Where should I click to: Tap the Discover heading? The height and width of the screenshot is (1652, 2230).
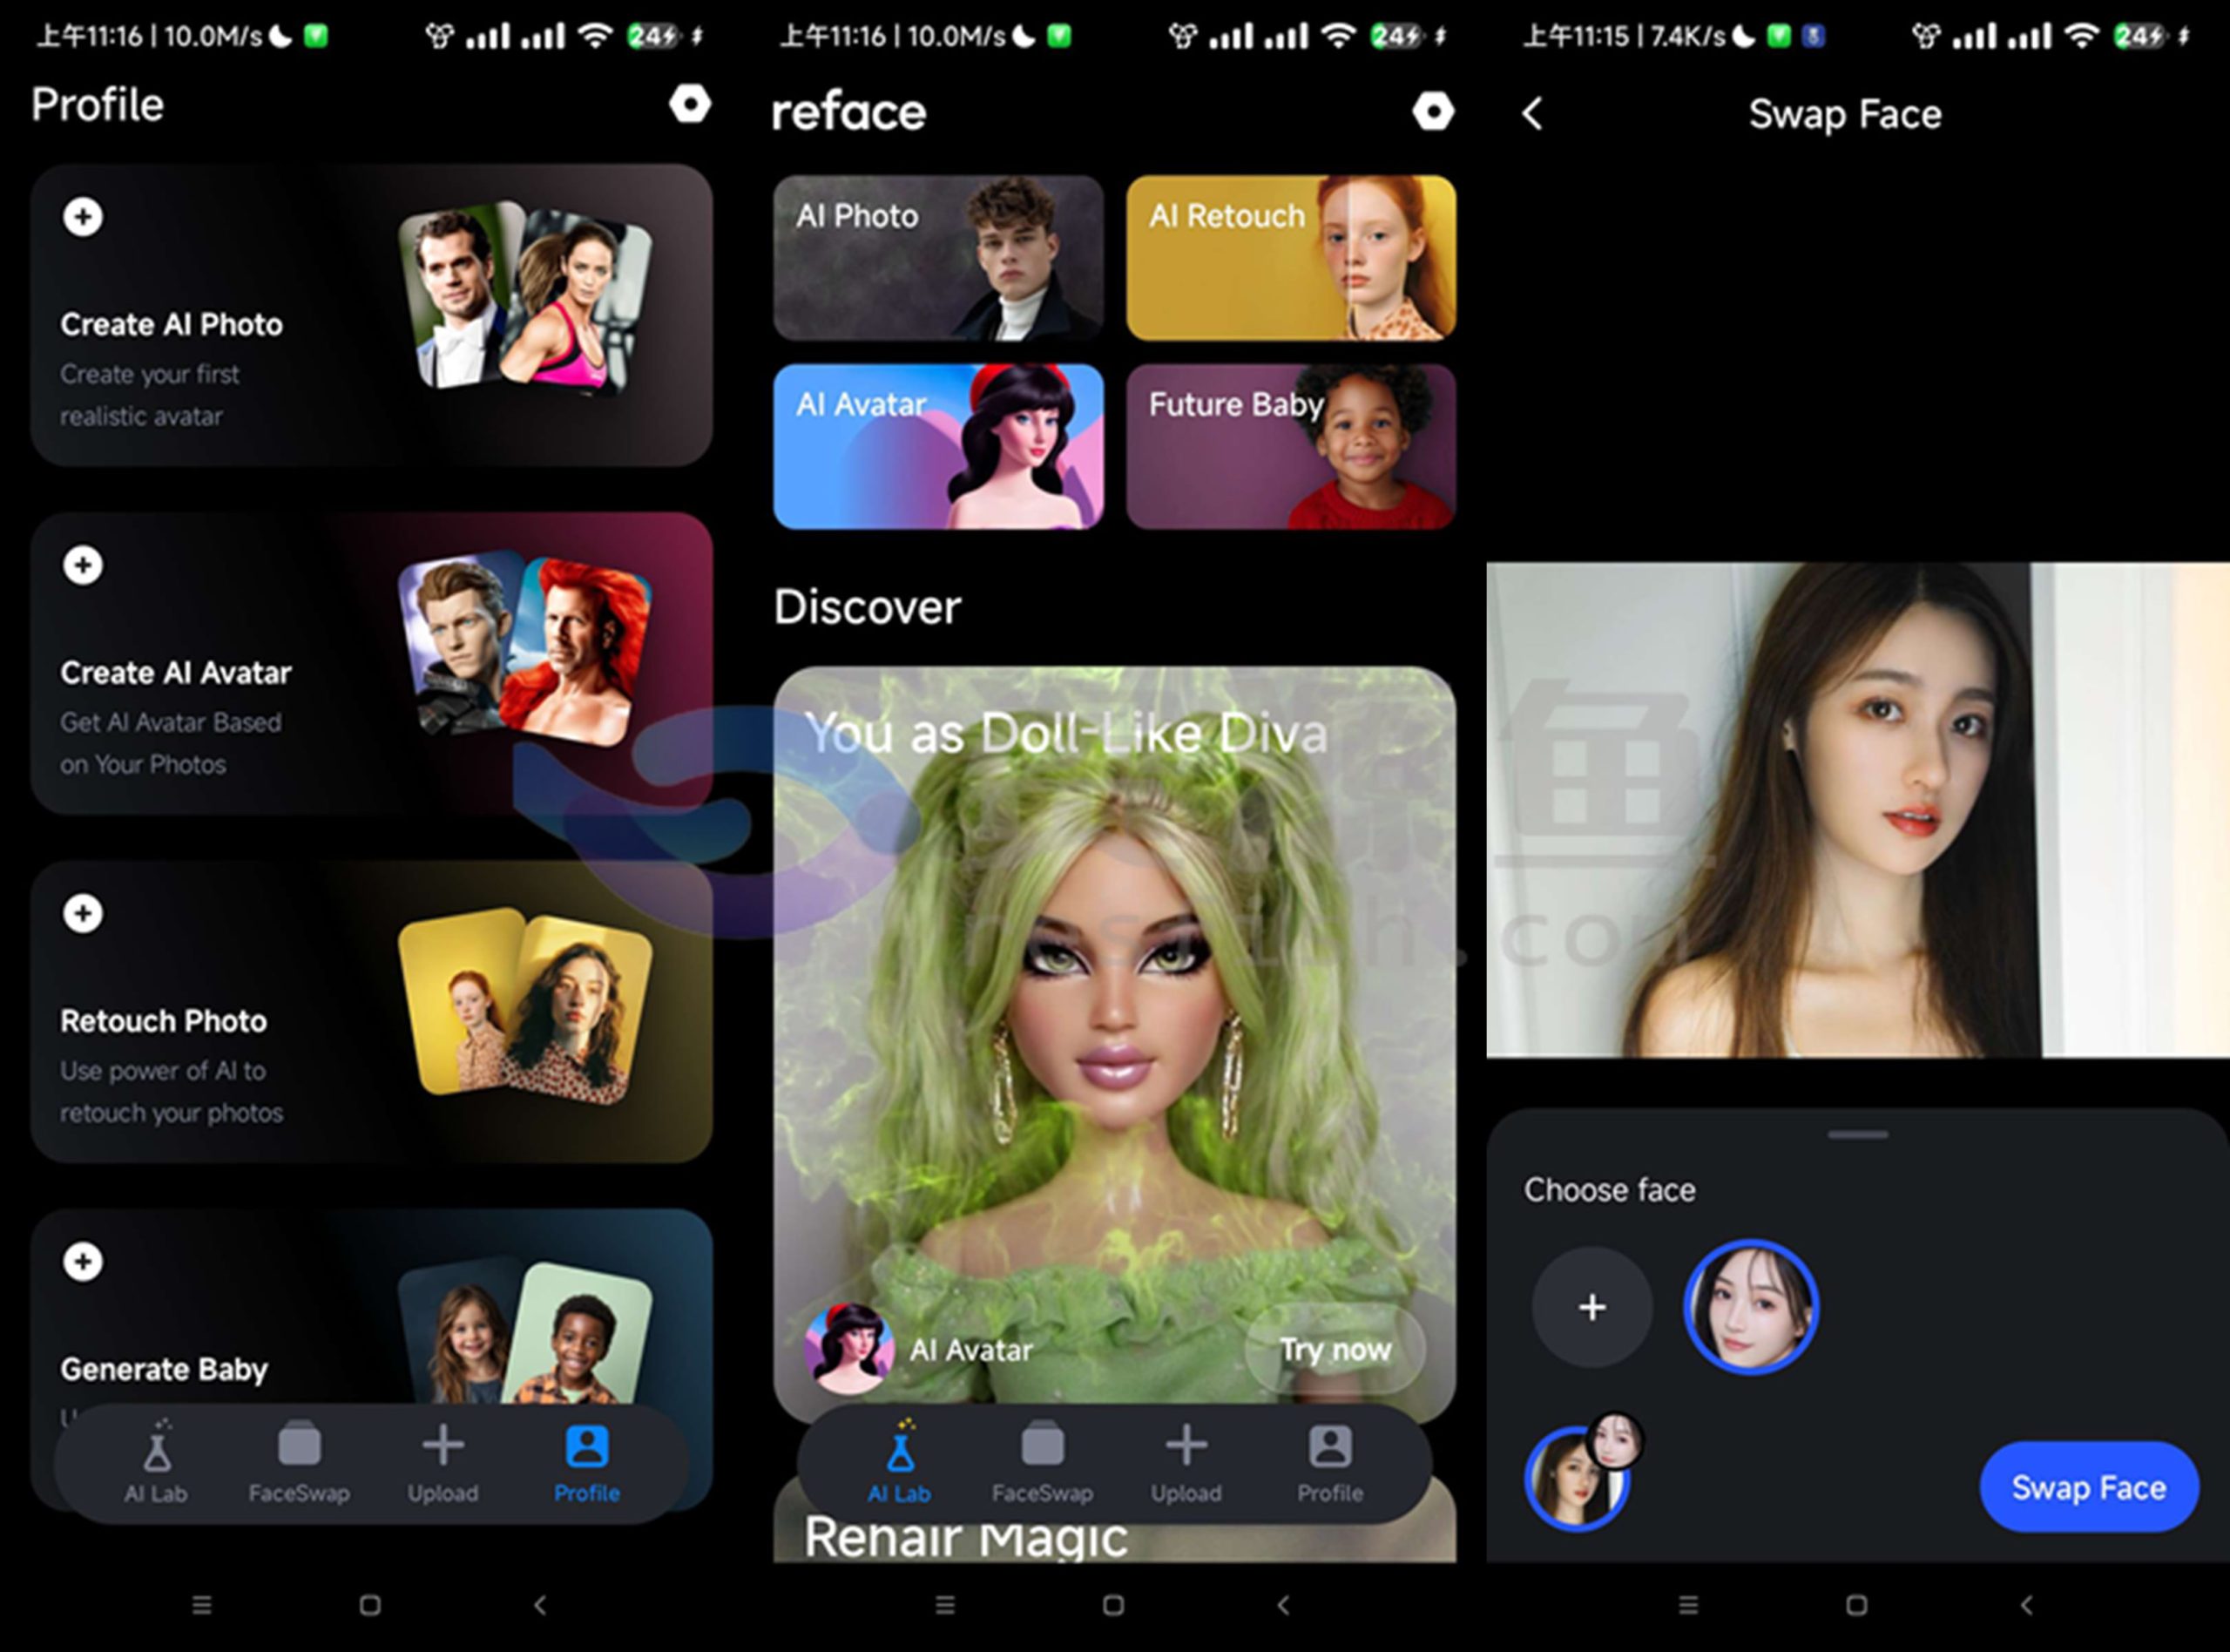[868, 607]
